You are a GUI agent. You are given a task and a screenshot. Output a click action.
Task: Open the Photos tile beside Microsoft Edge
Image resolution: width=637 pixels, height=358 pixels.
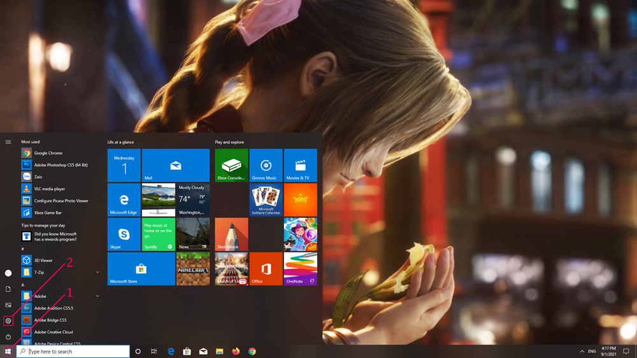[159, 200]
